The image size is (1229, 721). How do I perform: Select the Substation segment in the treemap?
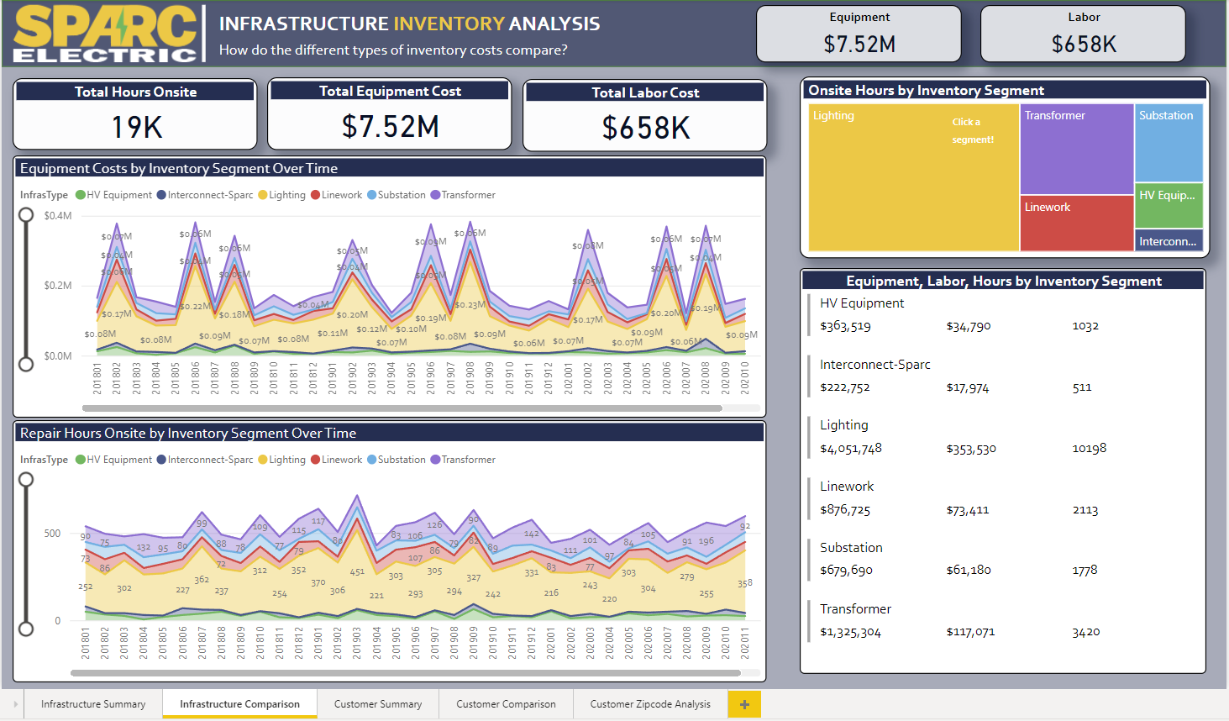1169,143
